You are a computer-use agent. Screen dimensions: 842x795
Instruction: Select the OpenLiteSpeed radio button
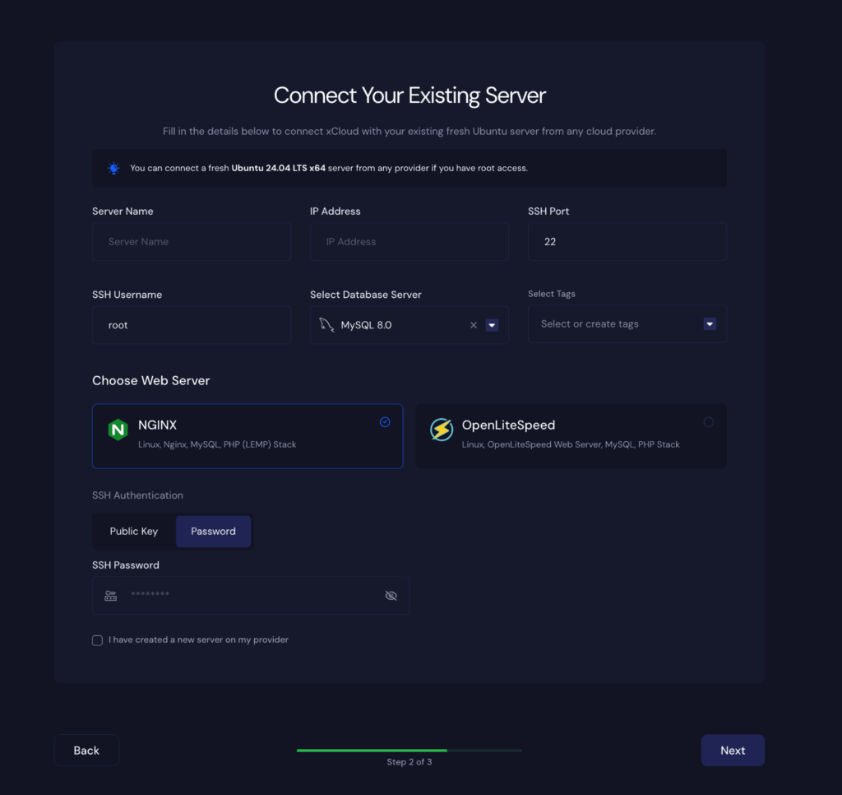709,422
